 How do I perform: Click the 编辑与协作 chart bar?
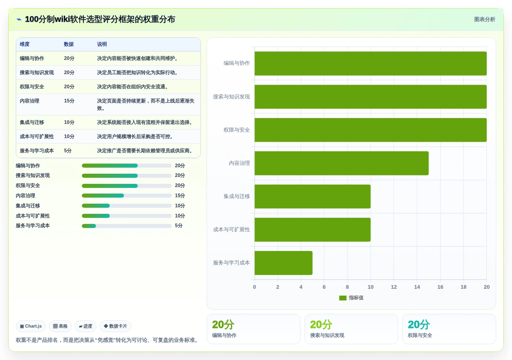point(371,64)
